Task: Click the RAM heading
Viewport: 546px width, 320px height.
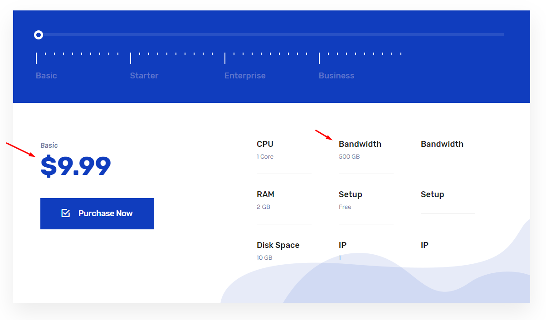Action: click(x=265, y=194)
